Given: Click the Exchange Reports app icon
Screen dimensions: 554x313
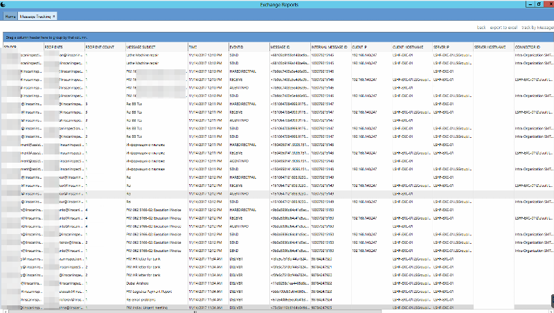Looking at the screenshot, I should click(x=5, y=4).
